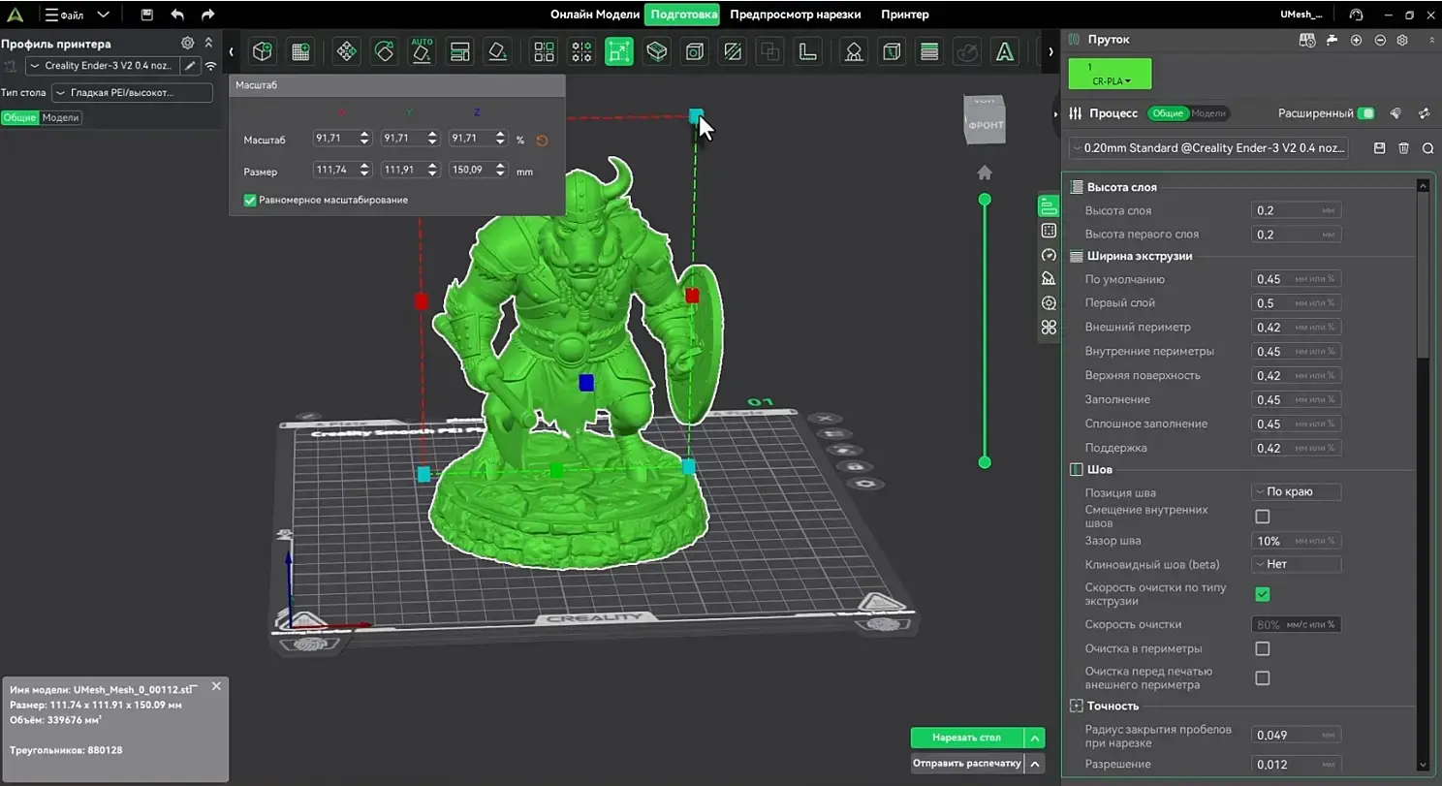Switch to Подготовка tab

684,15
